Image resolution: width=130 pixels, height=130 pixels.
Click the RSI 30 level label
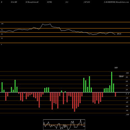[x=2, y=38]
